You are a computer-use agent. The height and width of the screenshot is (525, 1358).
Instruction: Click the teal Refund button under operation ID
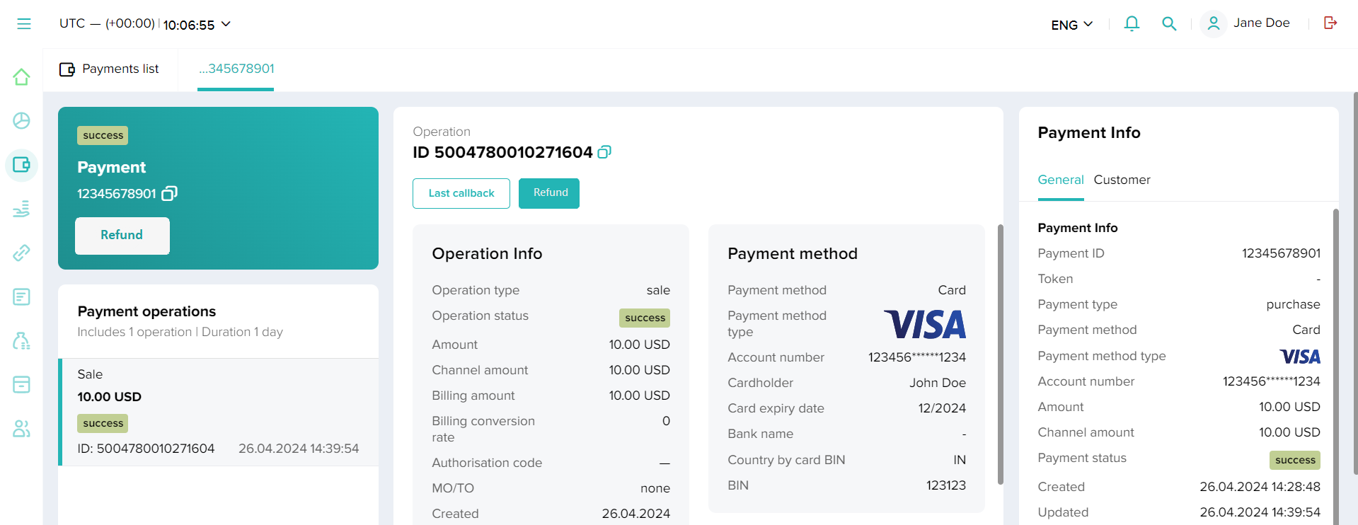[549, 193]
